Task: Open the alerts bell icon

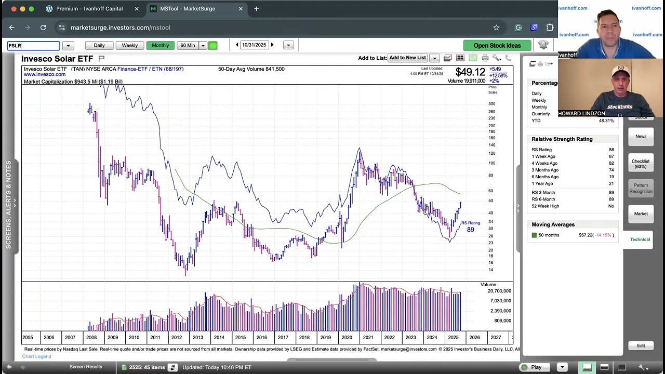Action: pyautogui.click(x=543, y=45)
